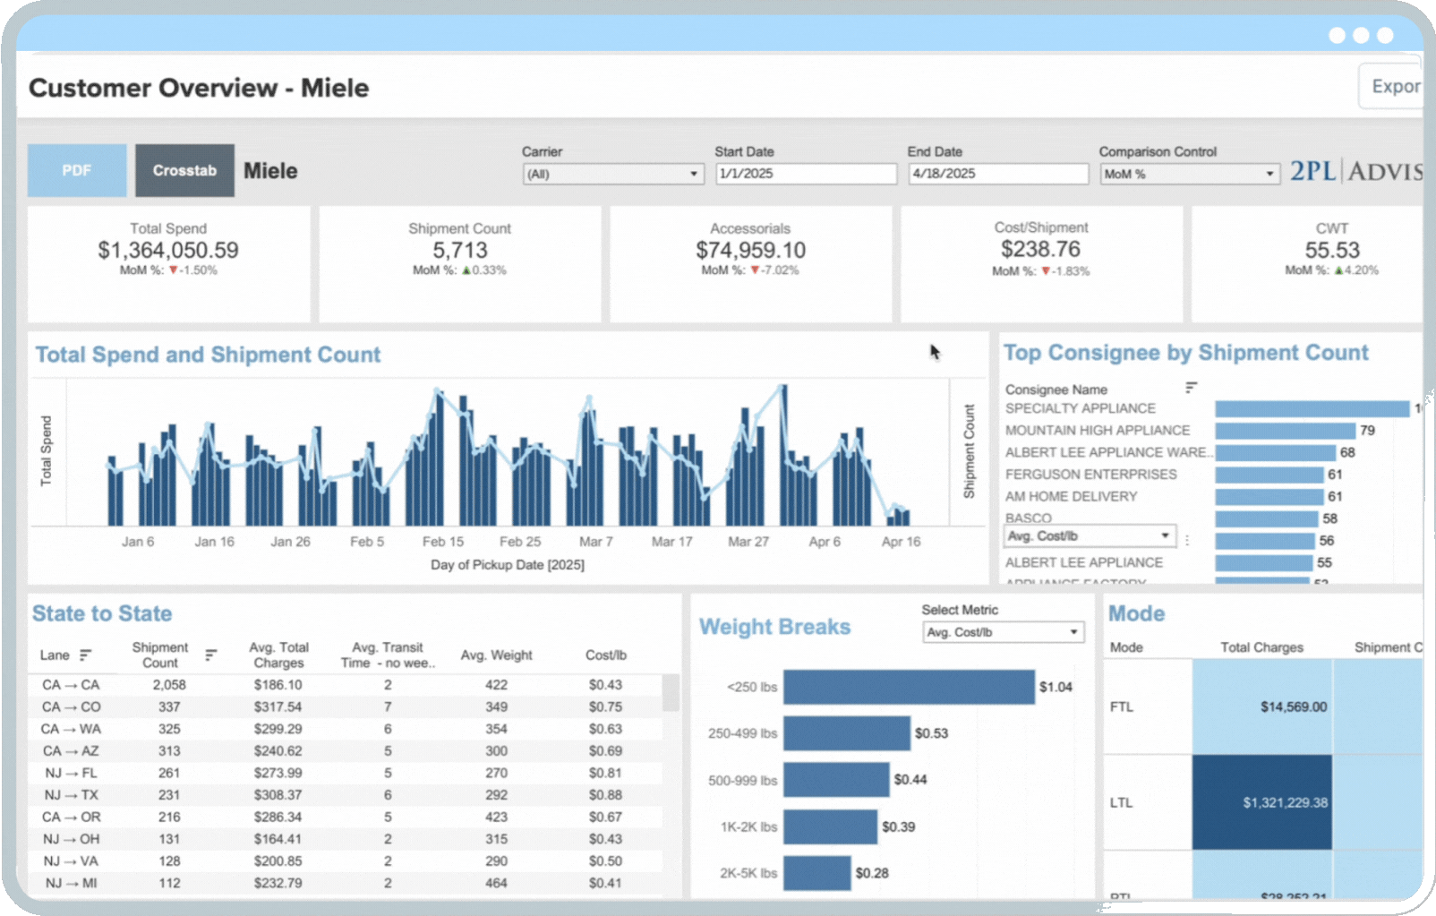The width and height of the screenshot is (1436, 916).
Task: Click the Total Charges header in Mode table
Action: point(1262,647)
